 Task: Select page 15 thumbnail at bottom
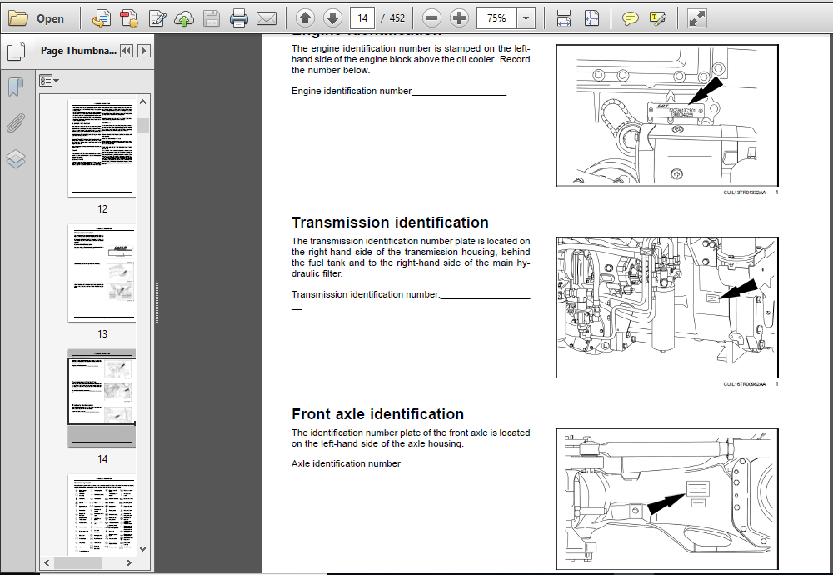(102, 514)
